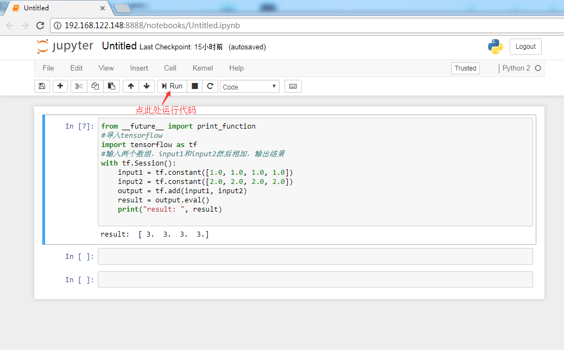Click the Last Checkpoint text
Screen dimensions: 564x350
point(181,47)
